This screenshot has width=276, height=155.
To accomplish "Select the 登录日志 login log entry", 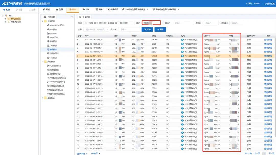I will click(52, 49).
